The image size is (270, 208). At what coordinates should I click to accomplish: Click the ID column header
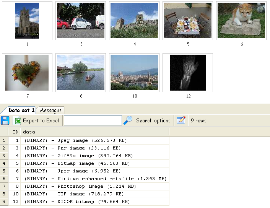pos(14,132)
